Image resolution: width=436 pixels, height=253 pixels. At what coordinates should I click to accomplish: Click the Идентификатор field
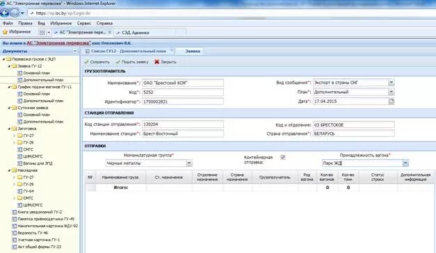[x=183, y=101]
